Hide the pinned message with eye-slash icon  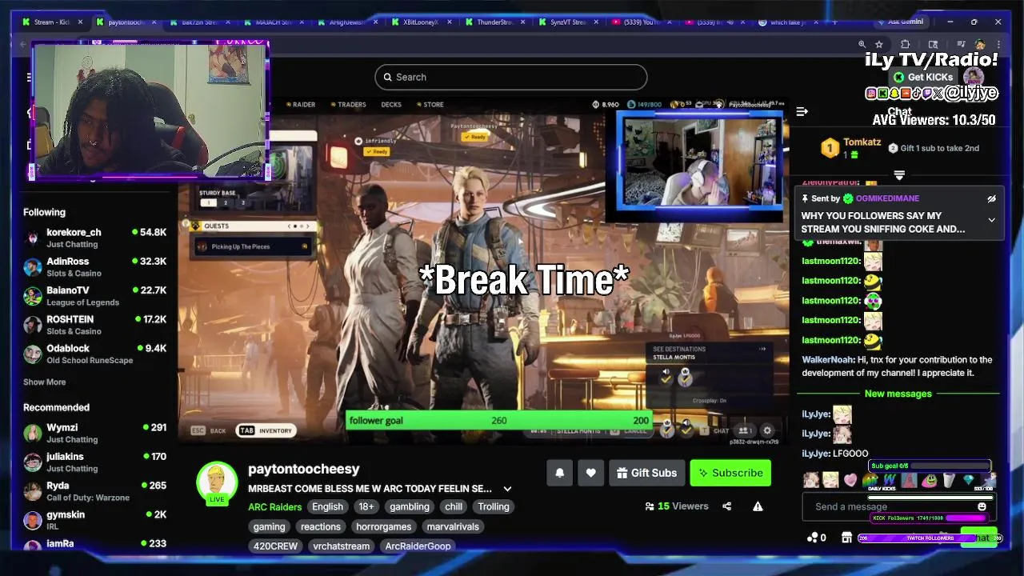991,198
